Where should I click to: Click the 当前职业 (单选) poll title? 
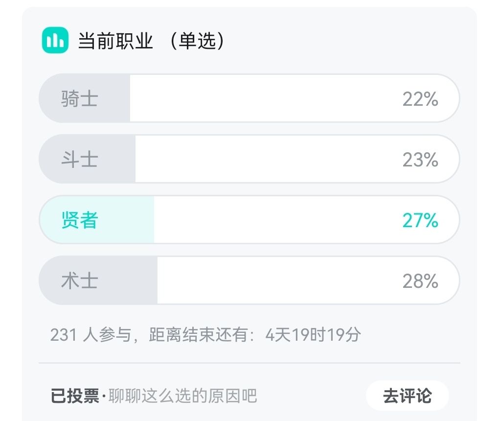151,41
